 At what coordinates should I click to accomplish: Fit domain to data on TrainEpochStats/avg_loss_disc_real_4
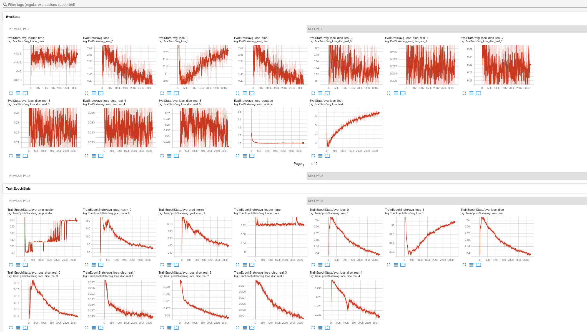tap(327, 328)
